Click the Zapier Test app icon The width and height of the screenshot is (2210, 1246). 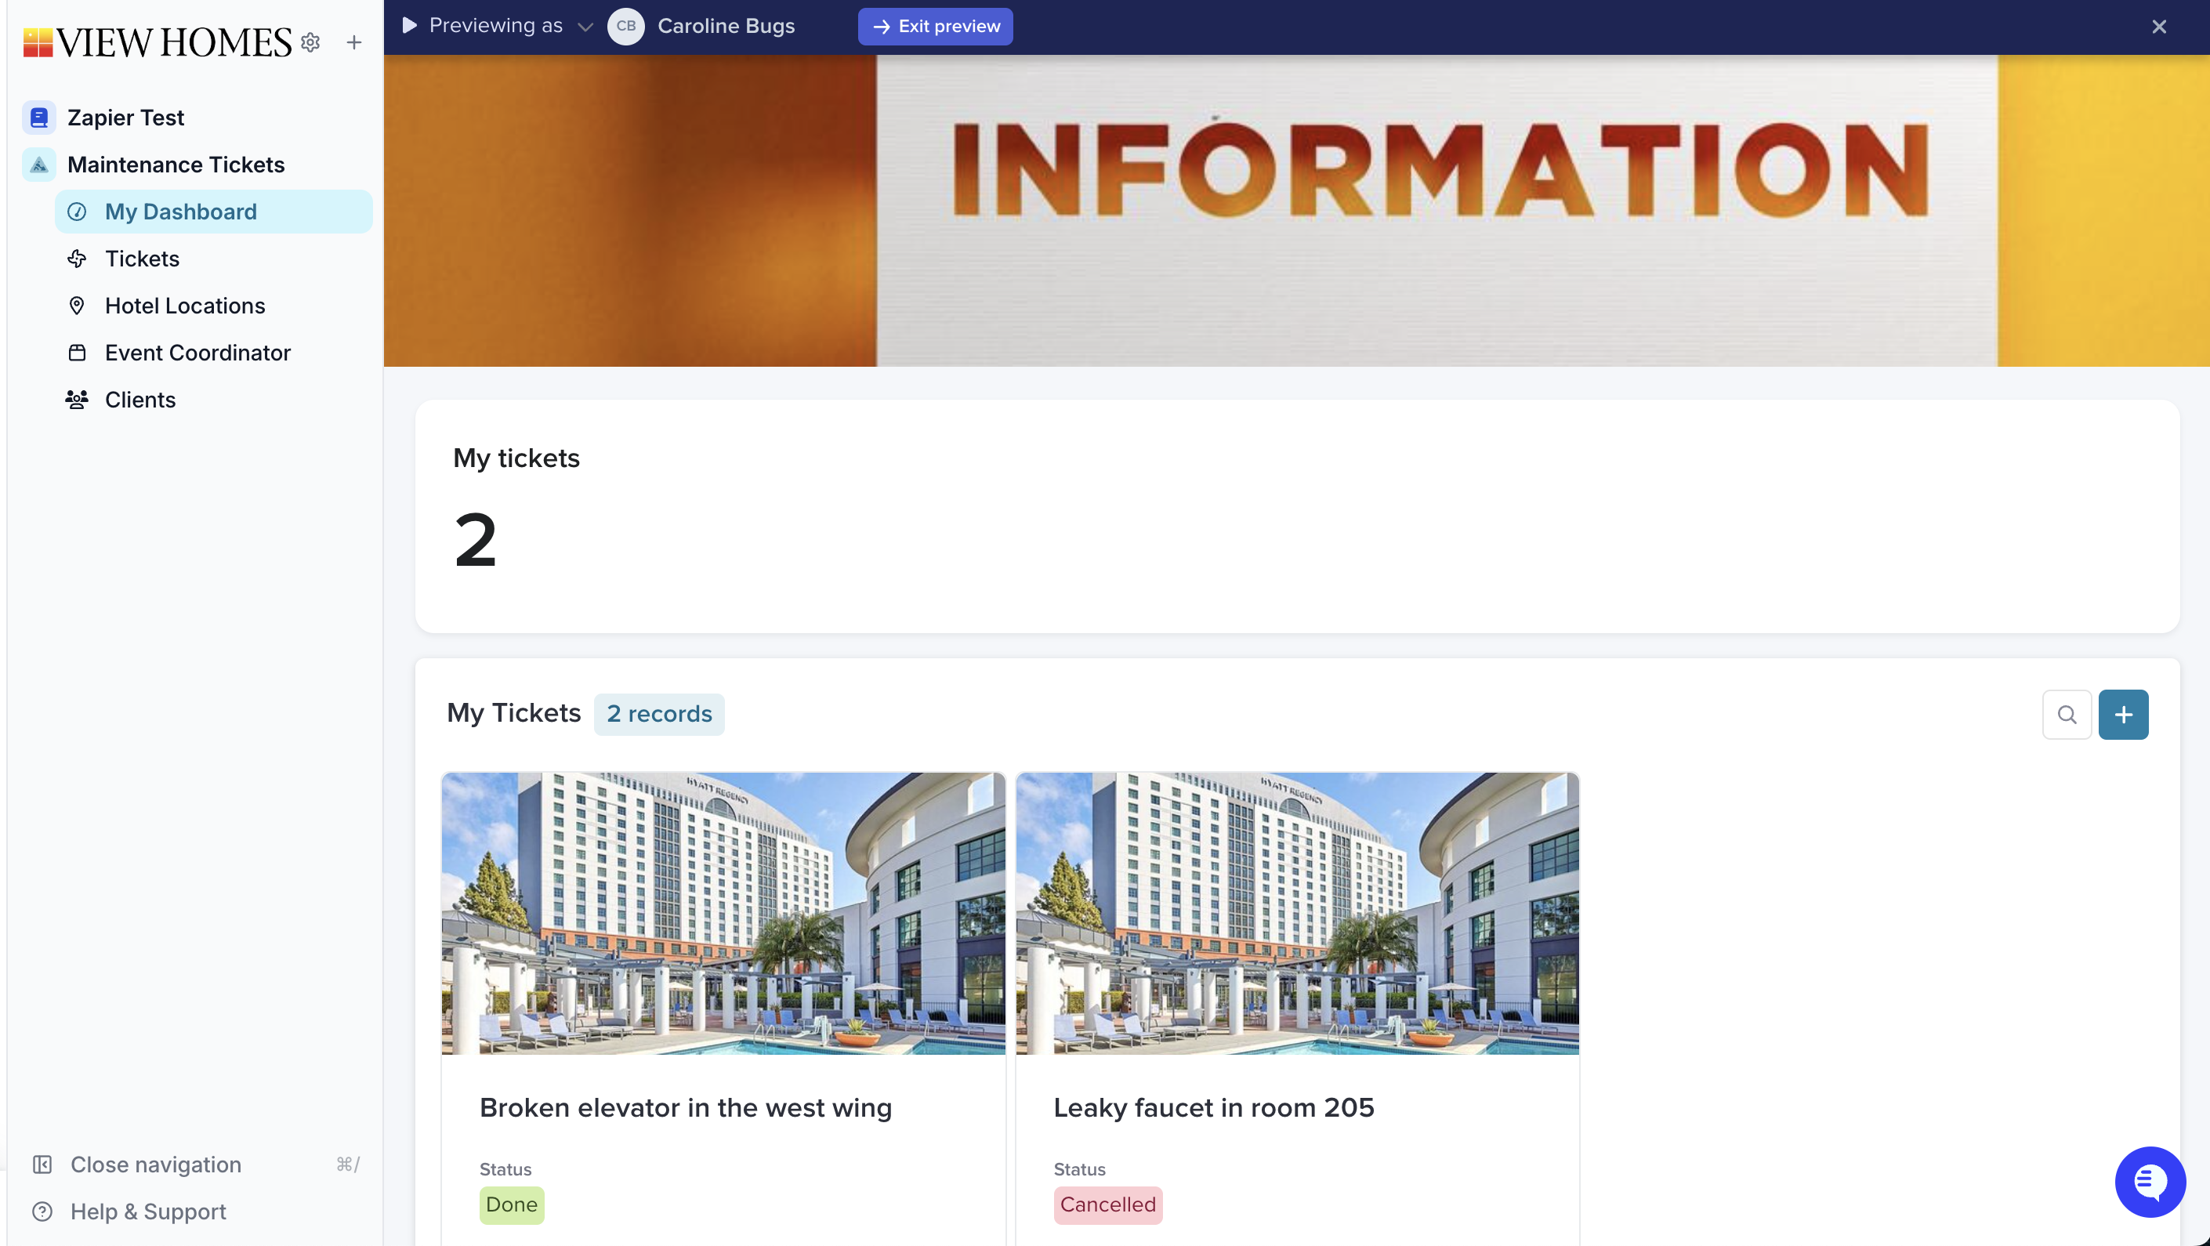(38, 118)
